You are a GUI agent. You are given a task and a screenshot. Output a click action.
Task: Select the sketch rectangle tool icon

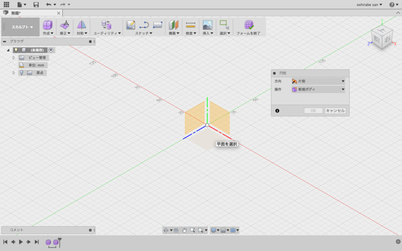coord(157,25)
